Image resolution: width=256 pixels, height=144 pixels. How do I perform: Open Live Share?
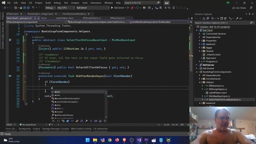pyautogui.click(x=239, y=8)
